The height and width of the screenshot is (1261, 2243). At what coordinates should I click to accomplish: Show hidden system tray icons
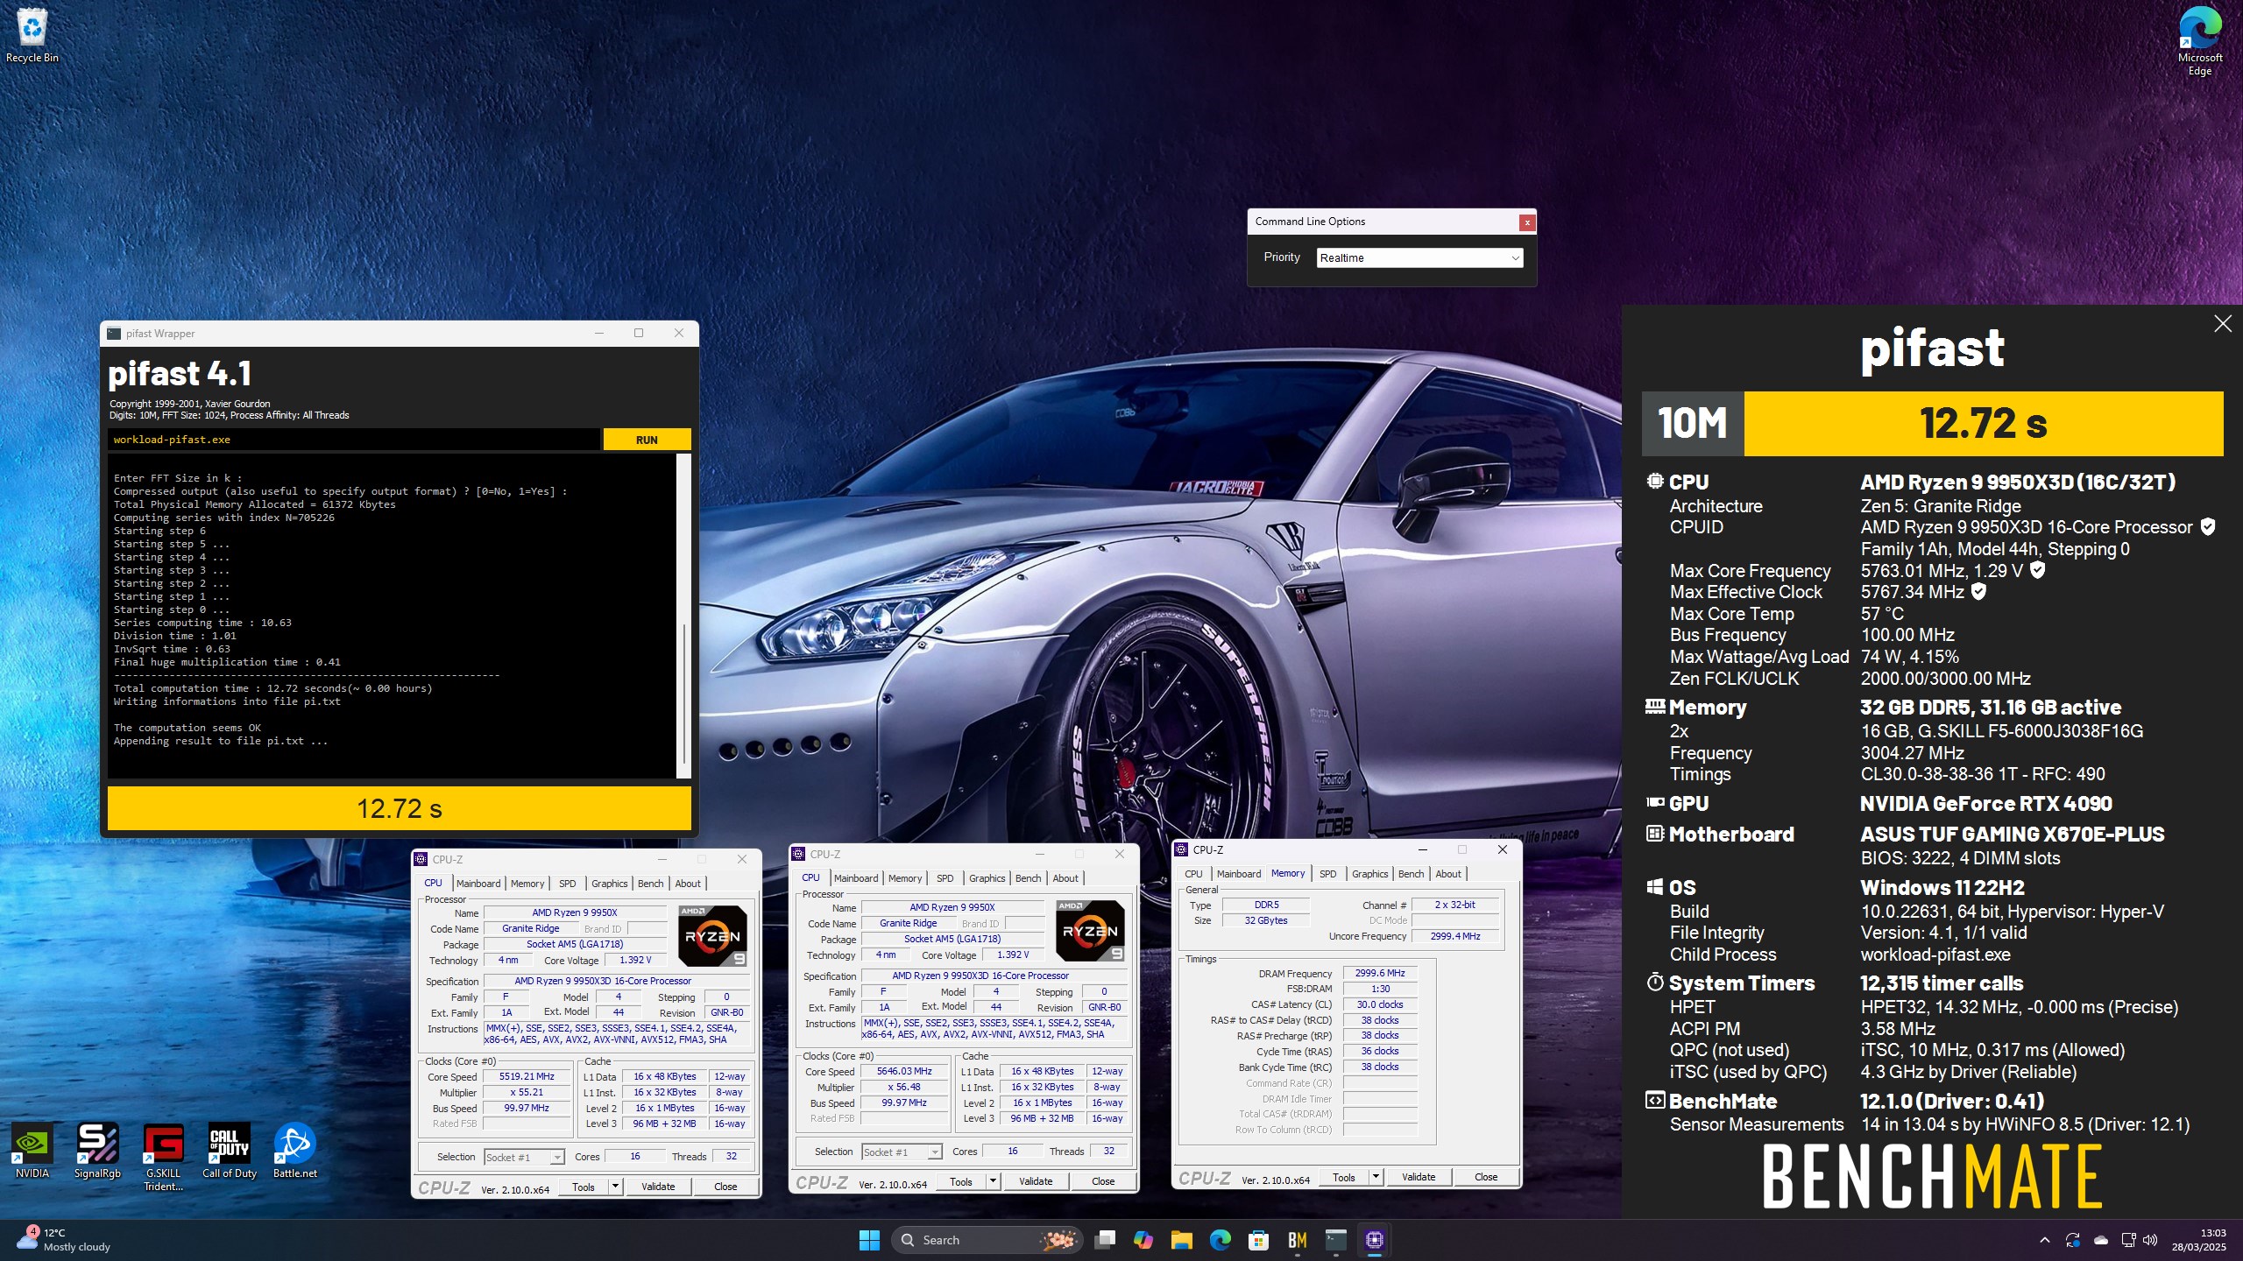click(2044, 1240)
